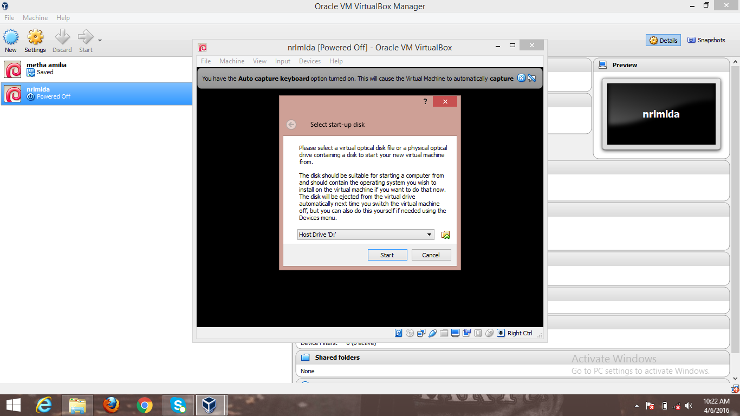Open File Explorer from the taskbar
The height and width of the screenshot is (416, 740).
(77, 405)
